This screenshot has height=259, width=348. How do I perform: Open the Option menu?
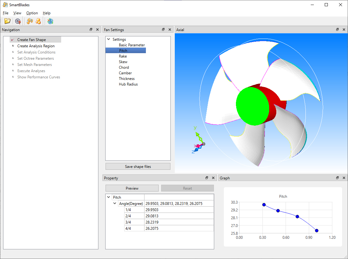(32, 13)
